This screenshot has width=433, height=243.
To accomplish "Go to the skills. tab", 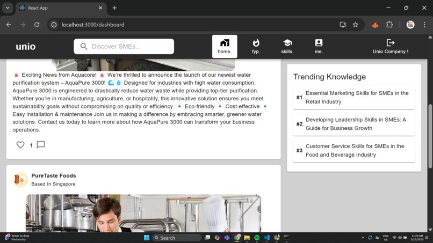I will [287, 46].
